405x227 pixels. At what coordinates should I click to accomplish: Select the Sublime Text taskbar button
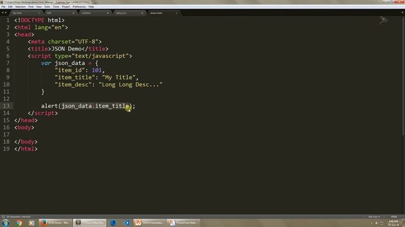coord(89,223)
